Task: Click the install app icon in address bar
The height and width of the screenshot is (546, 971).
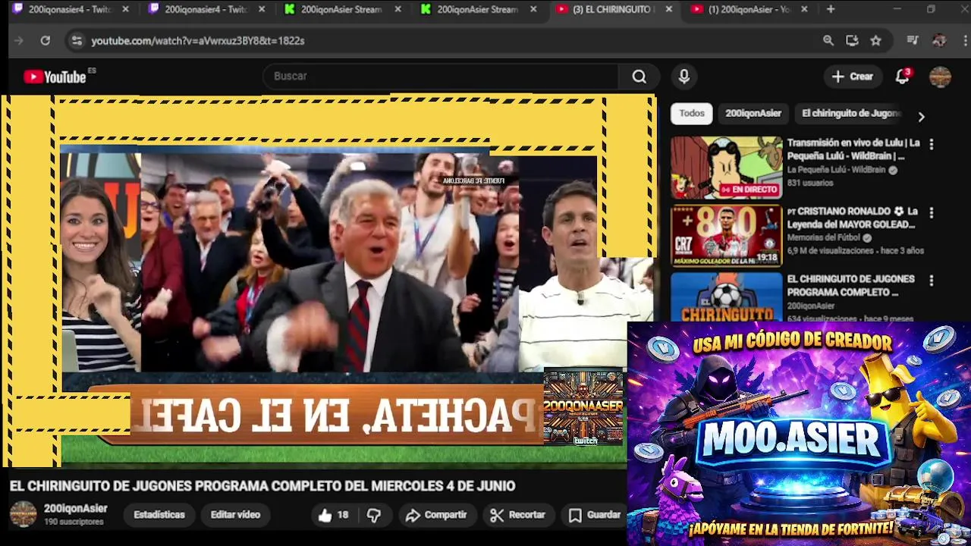Action: pyautogui.click(x=852, y=41)
